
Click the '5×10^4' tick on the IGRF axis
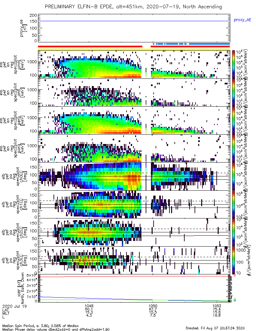coord(32,275)
